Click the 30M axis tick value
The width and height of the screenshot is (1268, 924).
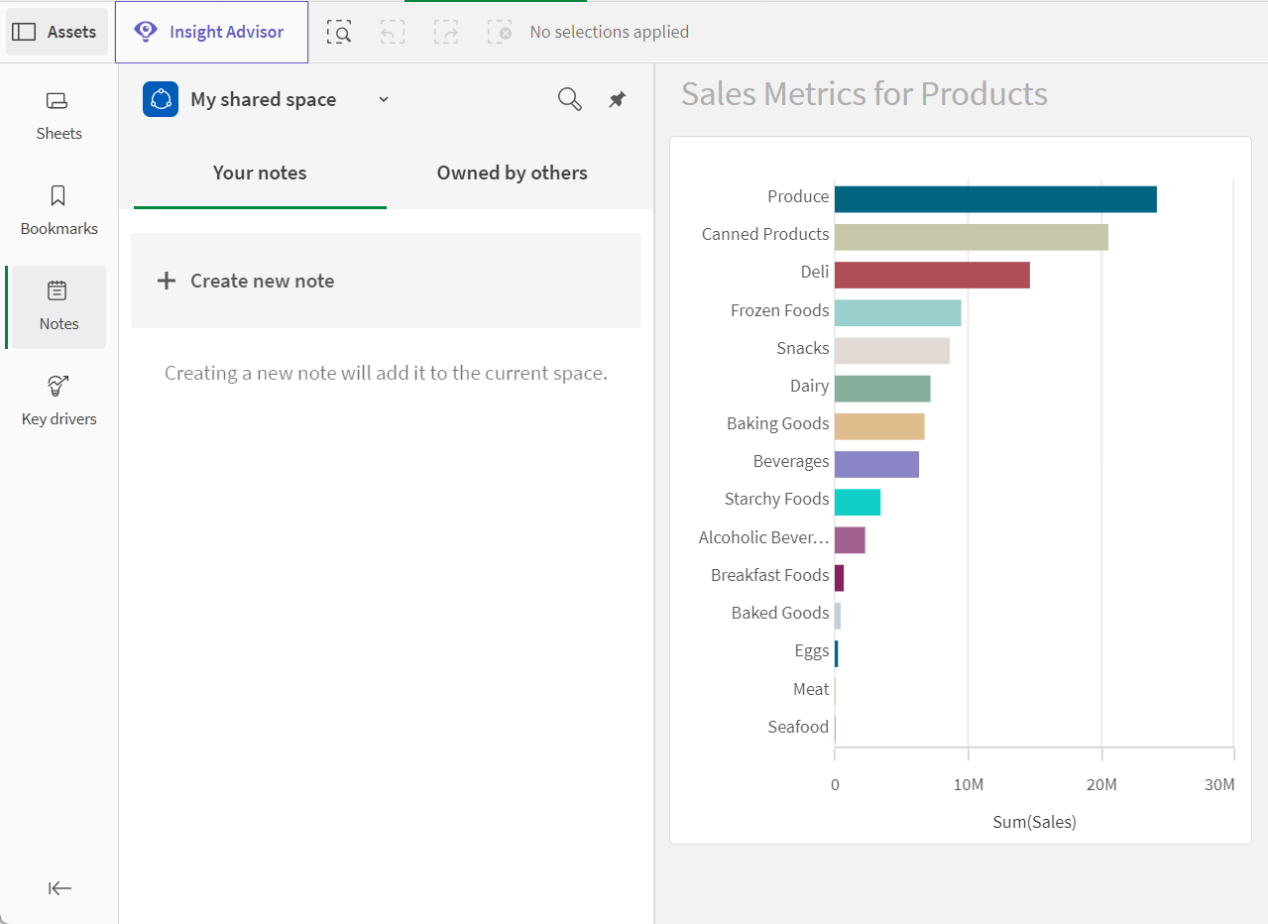tap(1219, 784)
